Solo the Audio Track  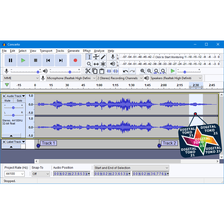point(20,101)
